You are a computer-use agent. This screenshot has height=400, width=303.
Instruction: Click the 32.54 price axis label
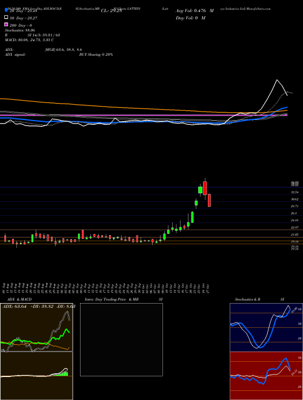coord(295,192)
